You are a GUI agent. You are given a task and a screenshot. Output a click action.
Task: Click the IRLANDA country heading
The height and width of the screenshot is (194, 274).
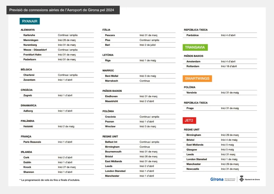[26, 152]
